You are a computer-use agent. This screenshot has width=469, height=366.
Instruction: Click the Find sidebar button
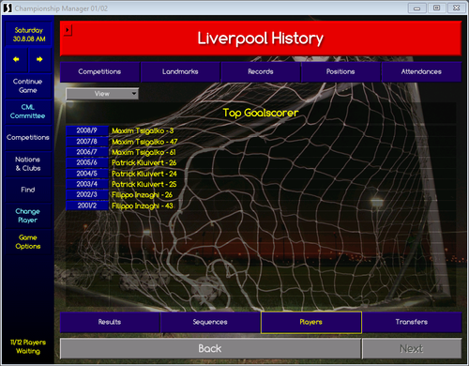tap(28, 190)
